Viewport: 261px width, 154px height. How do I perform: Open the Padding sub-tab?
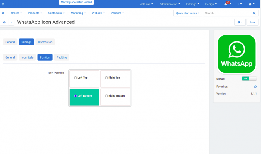pyautogui.click(x=62, y=57)
